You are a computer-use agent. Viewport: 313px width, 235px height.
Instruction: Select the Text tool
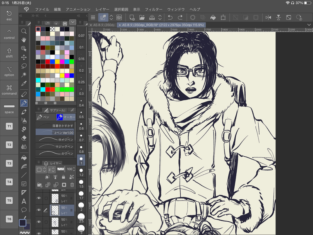coord(24,201)
